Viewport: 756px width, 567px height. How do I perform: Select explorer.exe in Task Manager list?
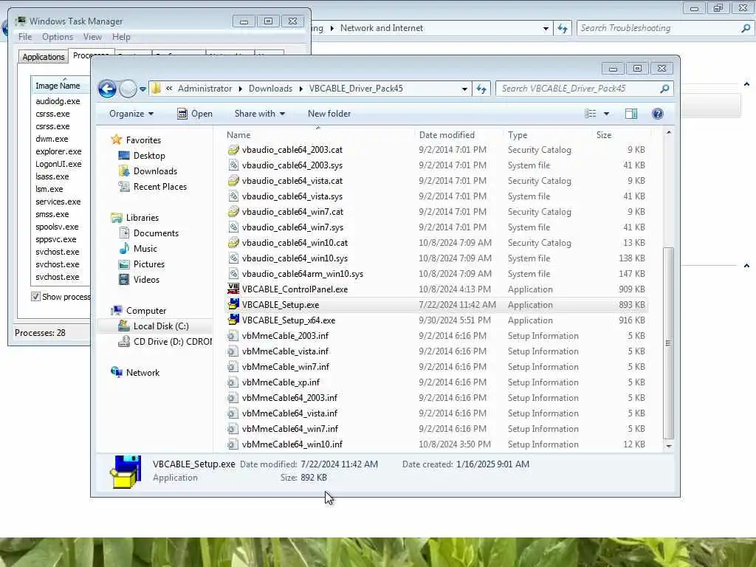pyautogui.click(x=58, y=151)
